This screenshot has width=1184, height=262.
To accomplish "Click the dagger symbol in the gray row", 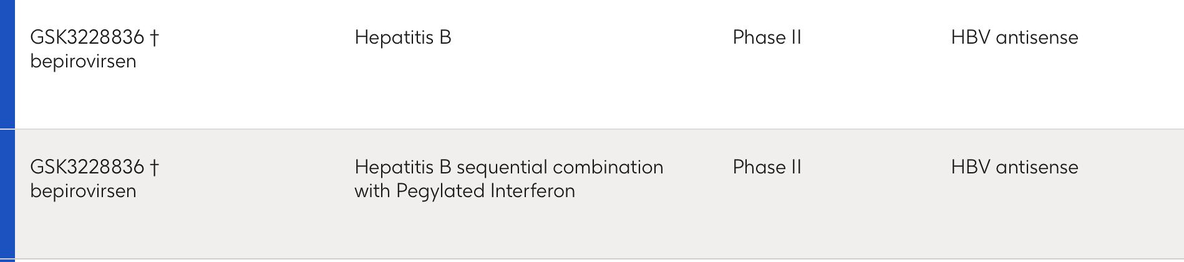I will click(154, 167).
